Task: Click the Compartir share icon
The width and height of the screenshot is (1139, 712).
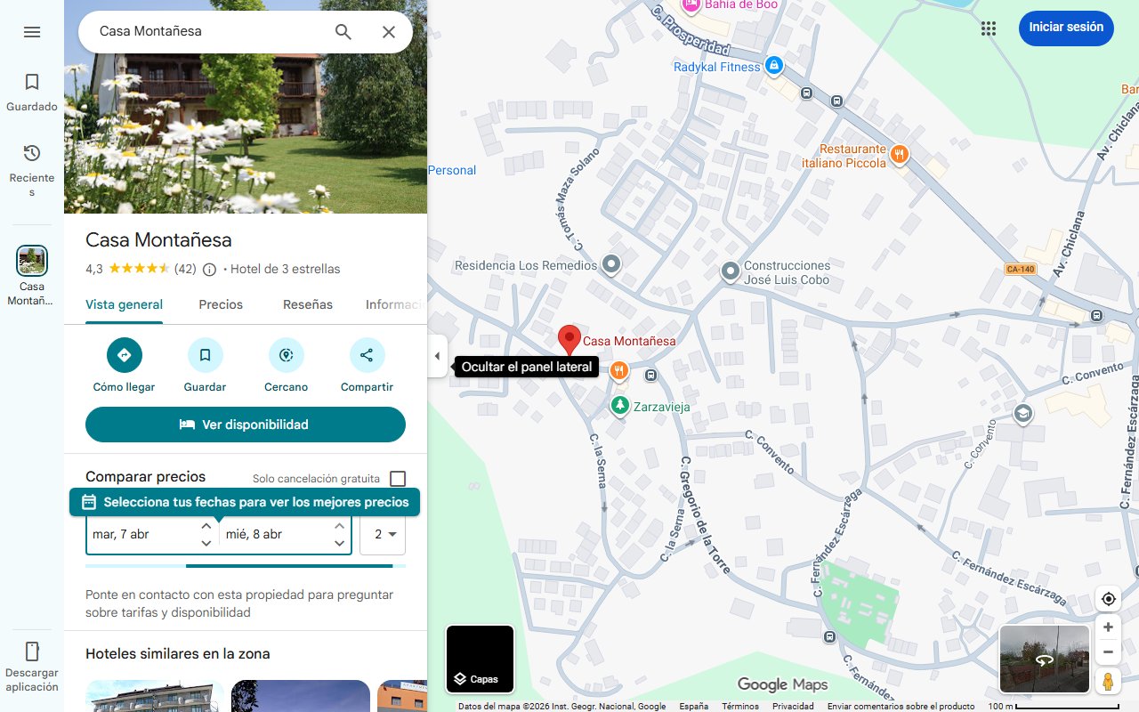Action: point(367,355)
